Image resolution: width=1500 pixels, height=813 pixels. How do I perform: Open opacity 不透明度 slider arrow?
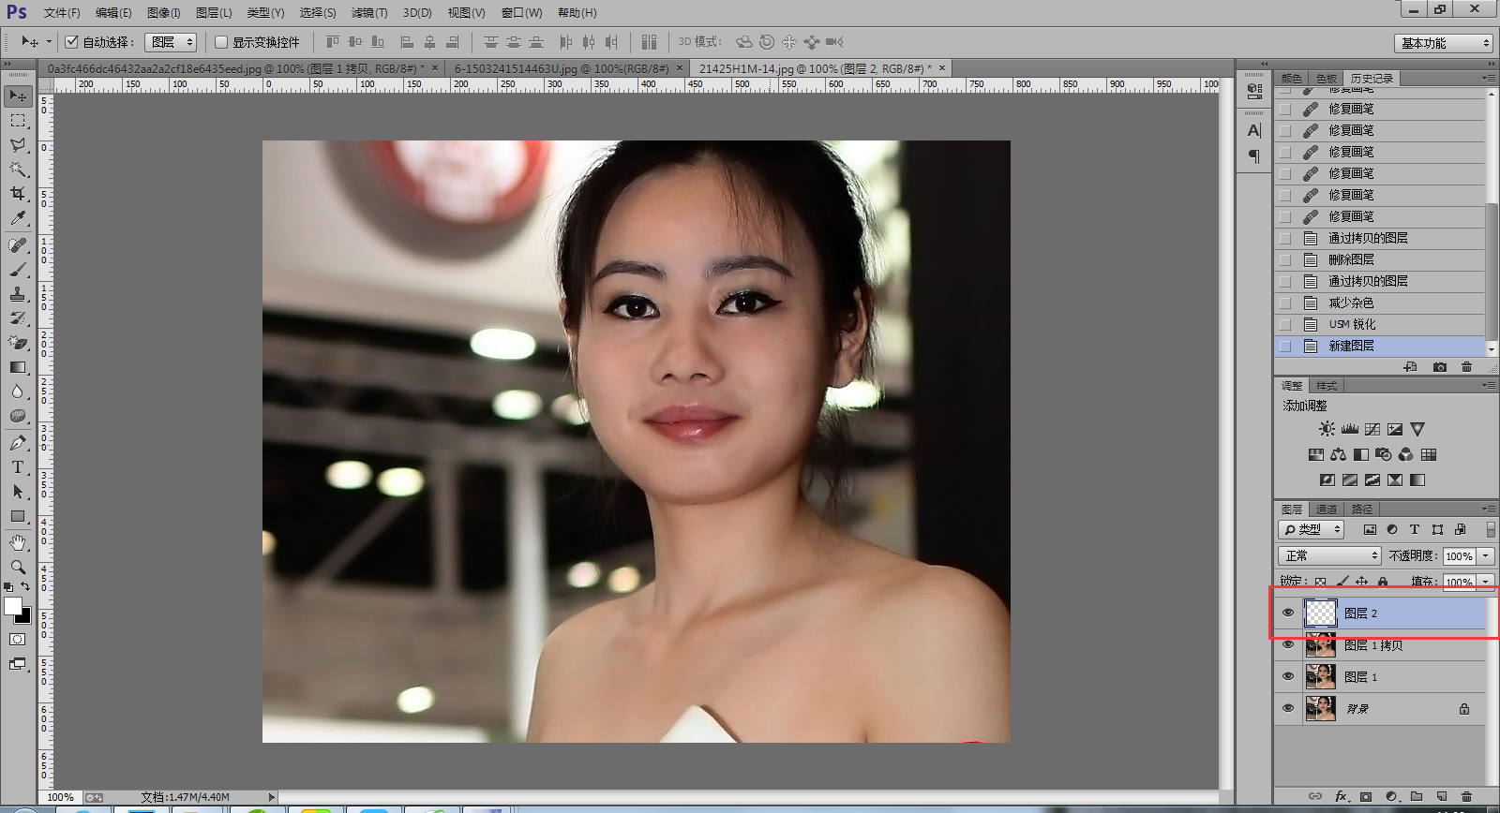click(x=1486, y=555)
